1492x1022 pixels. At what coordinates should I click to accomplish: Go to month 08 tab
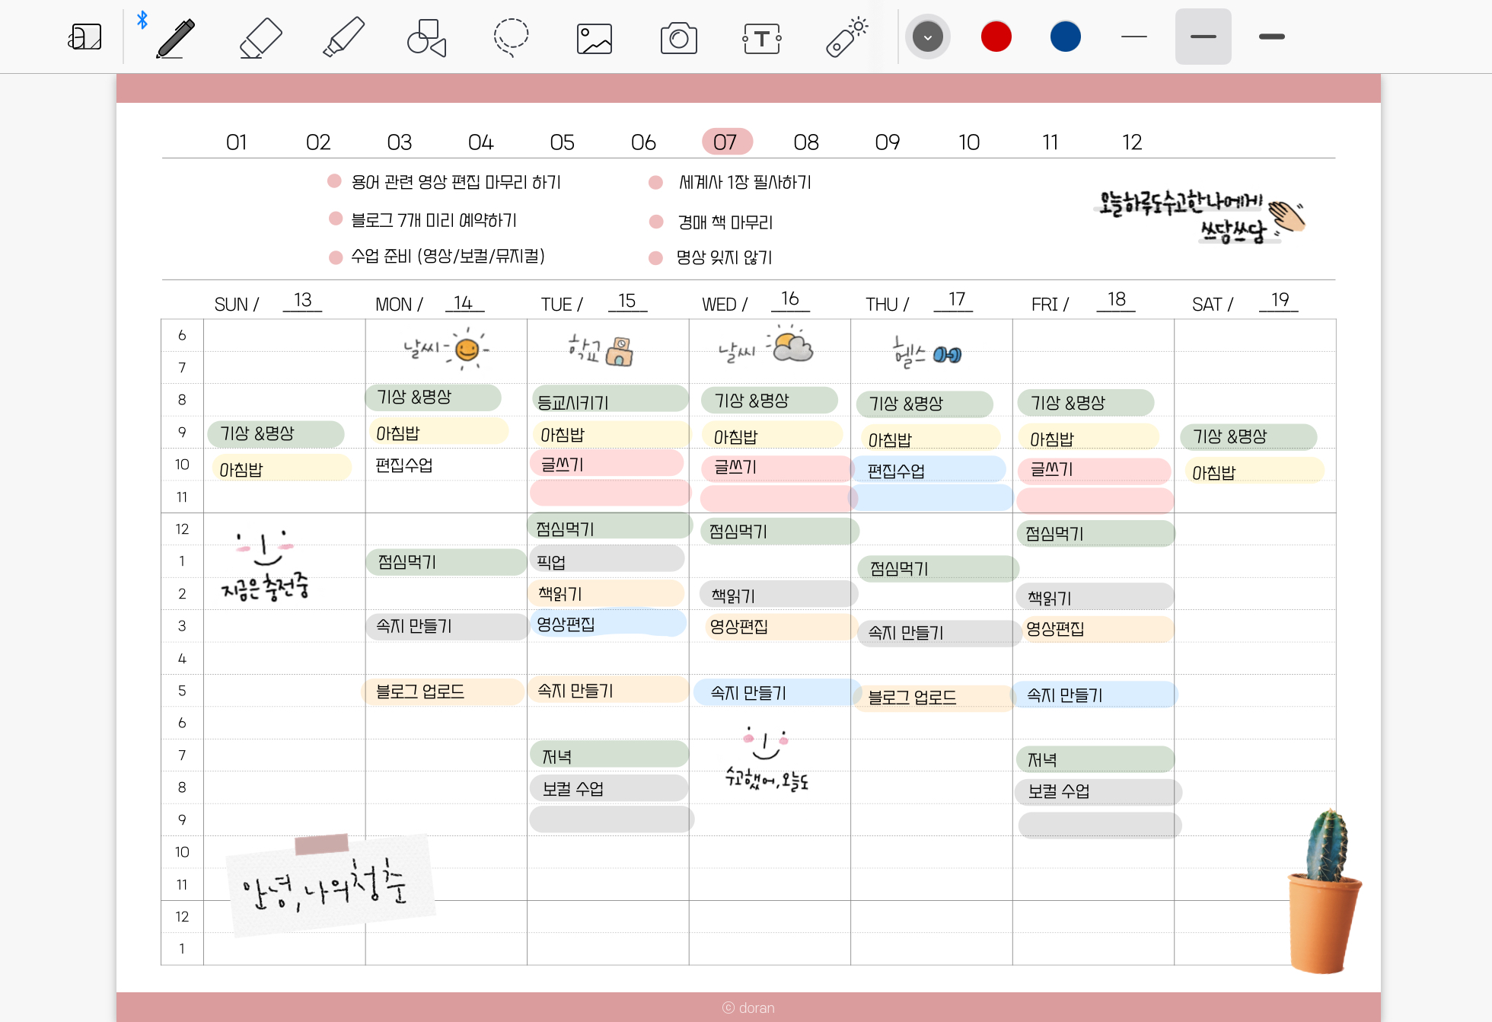pos(806,142)
